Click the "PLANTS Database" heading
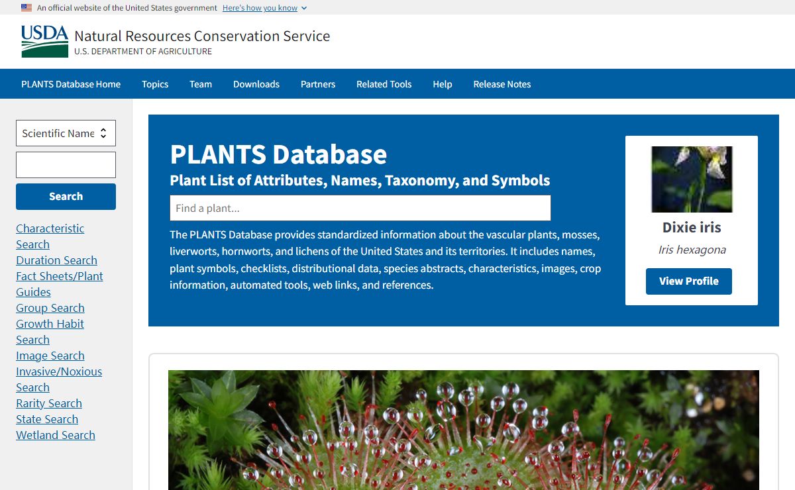 click(x=278, y=154)
